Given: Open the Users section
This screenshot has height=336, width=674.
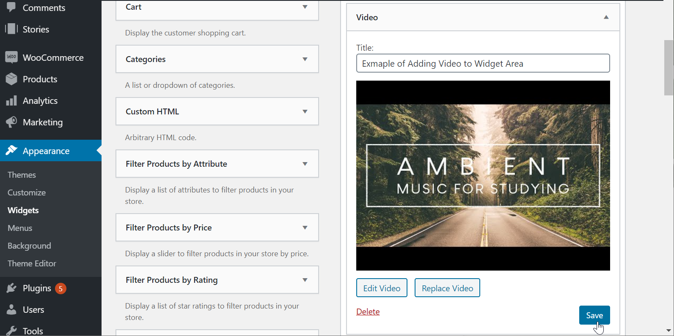Looking at the screenshot, I should tap(33, 309).
